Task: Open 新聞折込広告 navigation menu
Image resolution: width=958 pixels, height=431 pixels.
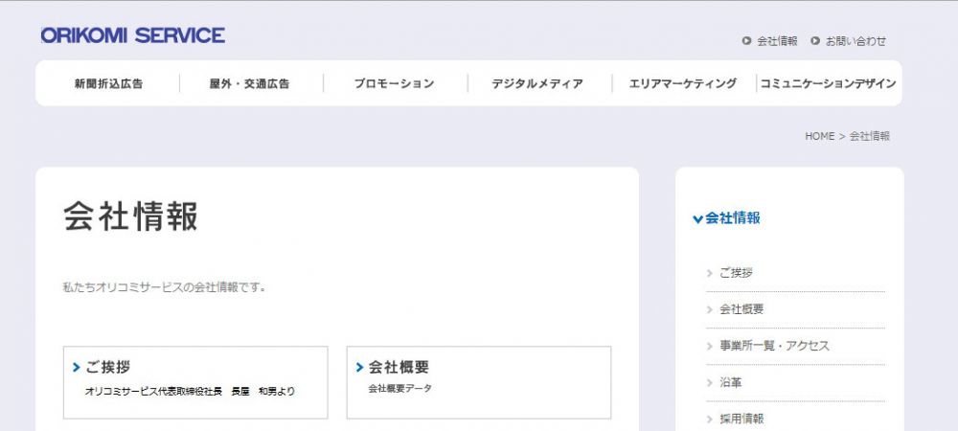Action: pyautogui.click(x=109, y=83)
